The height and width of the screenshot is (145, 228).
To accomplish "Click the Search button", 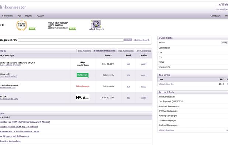I will coord(128,40).
